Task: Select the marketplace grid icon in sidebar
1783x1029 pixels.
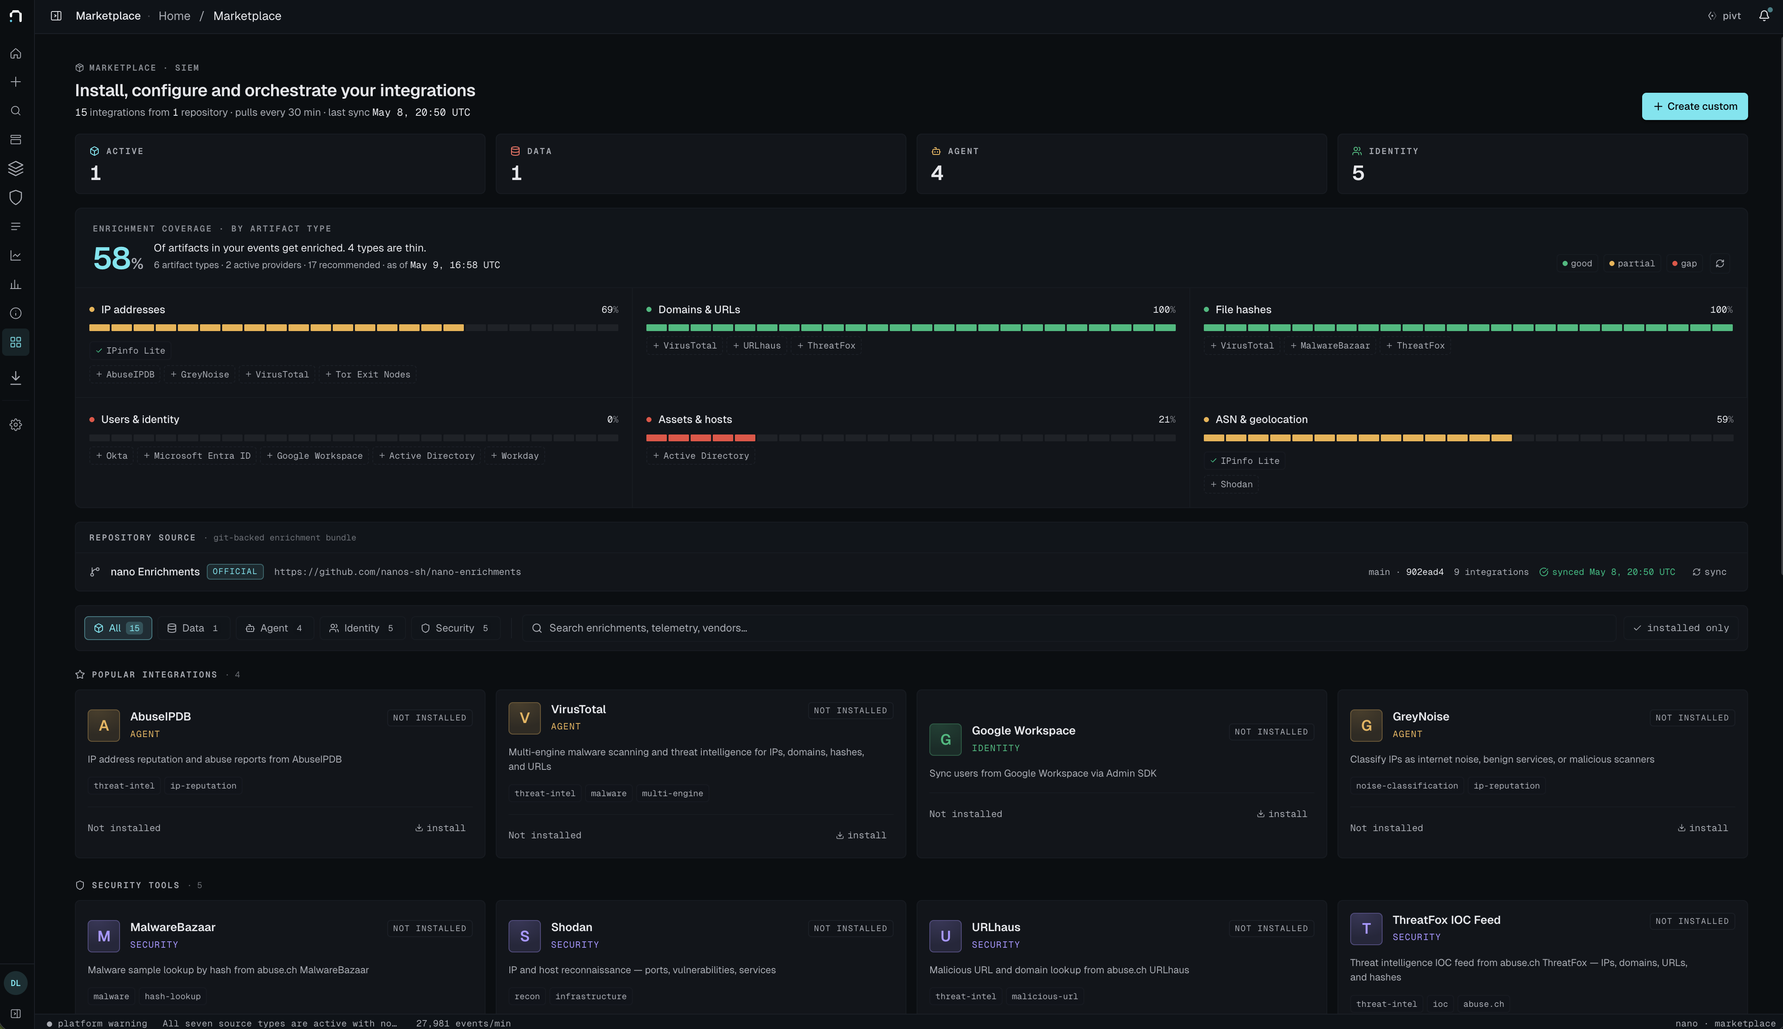Action: [16, 342]
